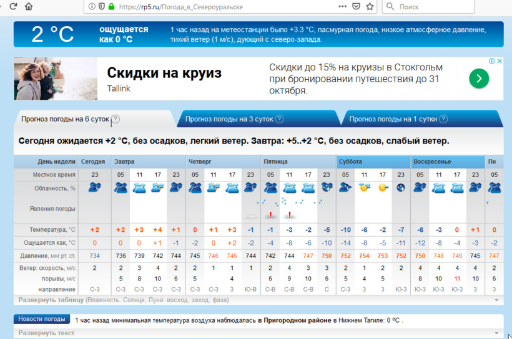Switch to 'Прогноз погоды на 3 суток' tab

point(229,119)
